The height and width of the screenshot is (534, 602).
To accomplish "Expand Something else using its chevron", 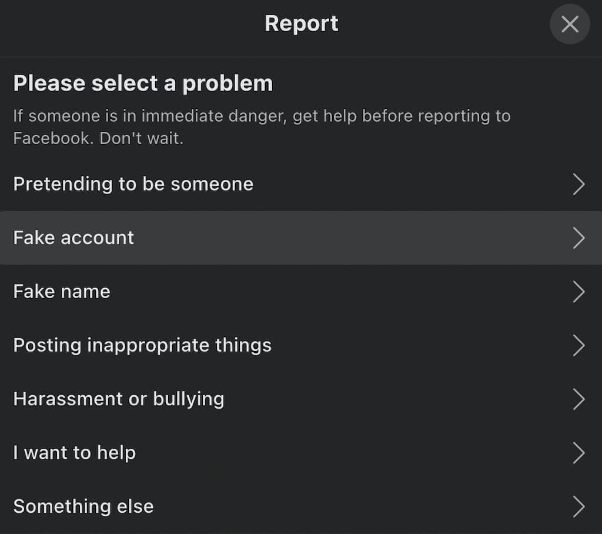I will pyautogui.click(x=578, y=506).
